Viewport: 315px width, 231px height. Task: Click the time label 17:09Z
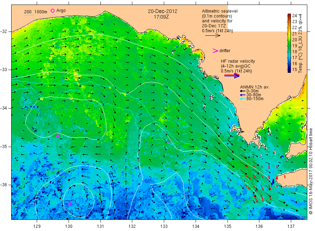[161, 17]
